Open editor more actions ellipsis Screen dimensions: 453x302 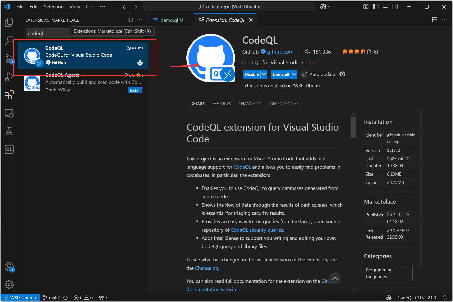444,20
